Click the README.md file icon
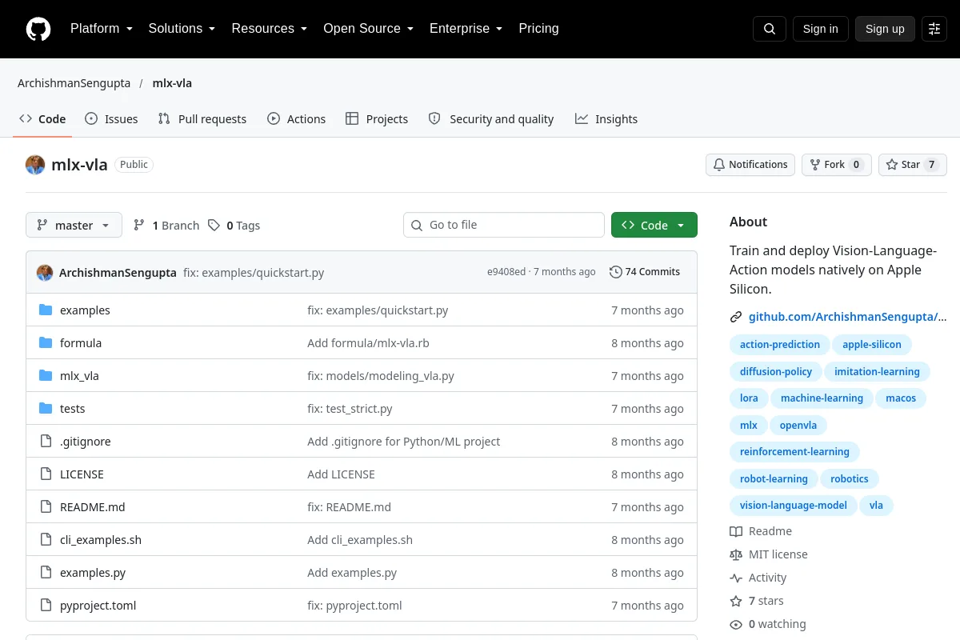 pyautogui.click(x=46, y=507)
